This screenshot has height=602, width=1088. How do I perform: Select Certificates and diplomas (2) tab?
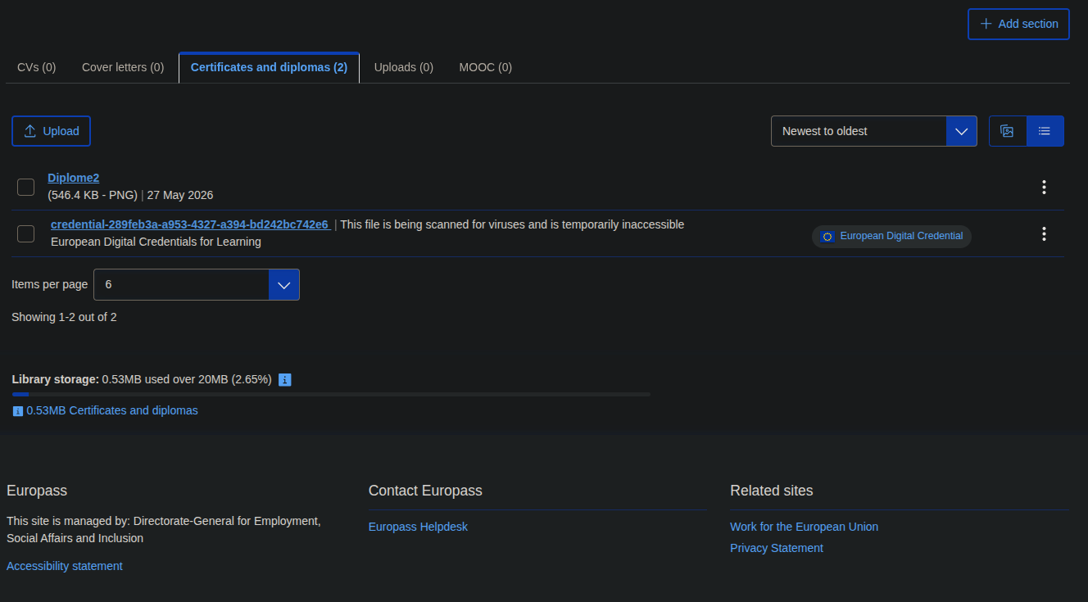point(269,67)
